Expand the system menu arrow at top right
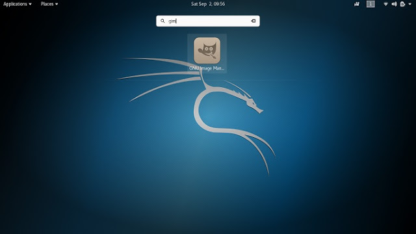Screen dimensions: 416x234 410,5
